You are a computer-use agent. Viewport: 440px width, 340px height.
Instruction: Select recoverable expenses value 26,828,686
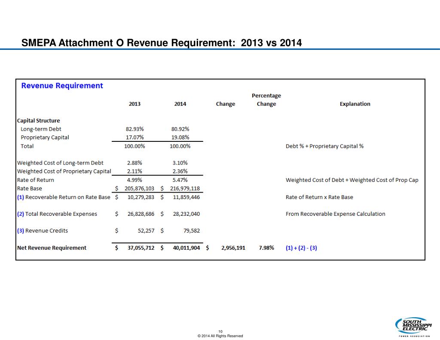click(x=141, y=214)
